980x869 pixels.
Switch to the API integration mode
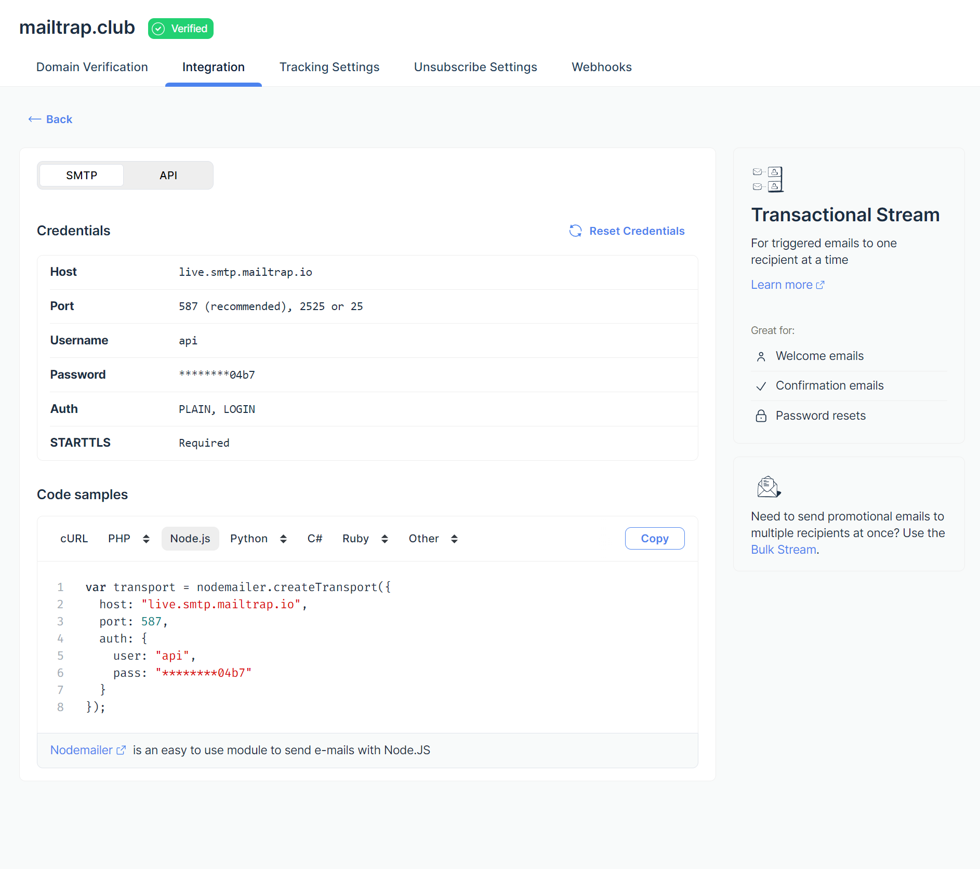pos(168,175)
